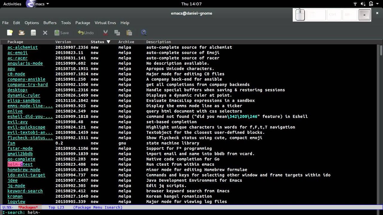Click the vertical scrollbar thumb
This screenshot has height=215, width=383.
381,50
